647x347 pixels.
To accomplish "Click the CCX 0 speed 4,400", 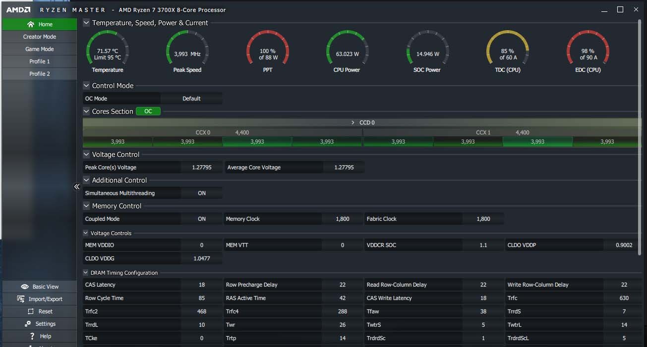I will pos(242,133).
